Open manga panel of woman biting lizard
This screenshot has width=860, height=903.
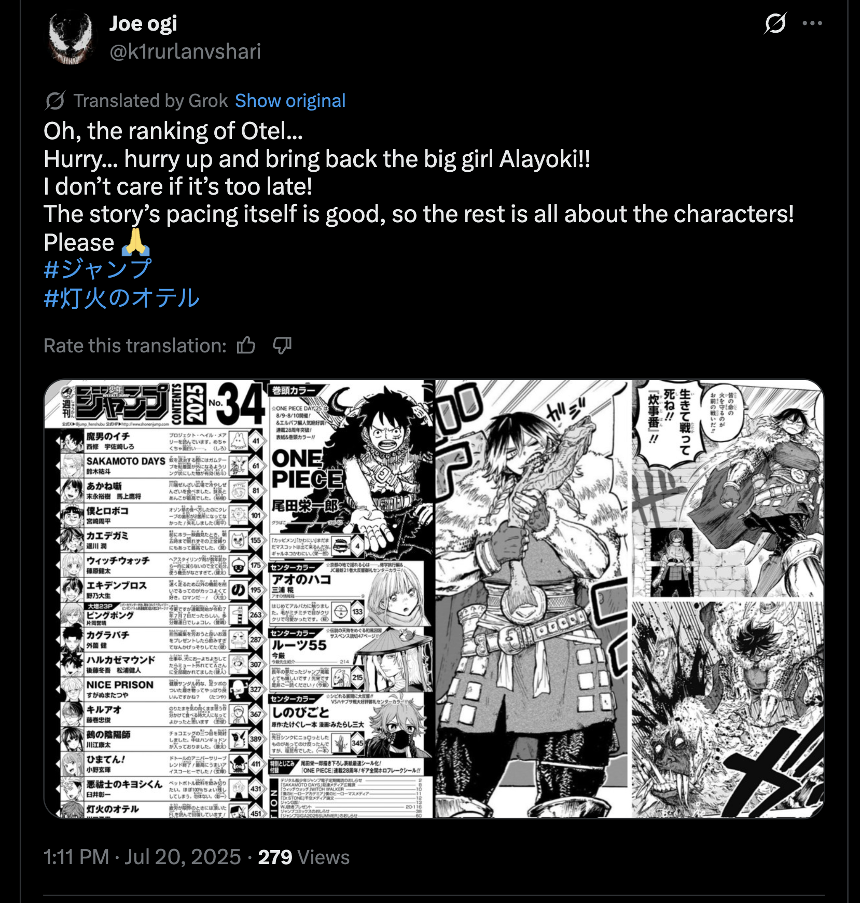pyautogui.click(x=533, y=599)
